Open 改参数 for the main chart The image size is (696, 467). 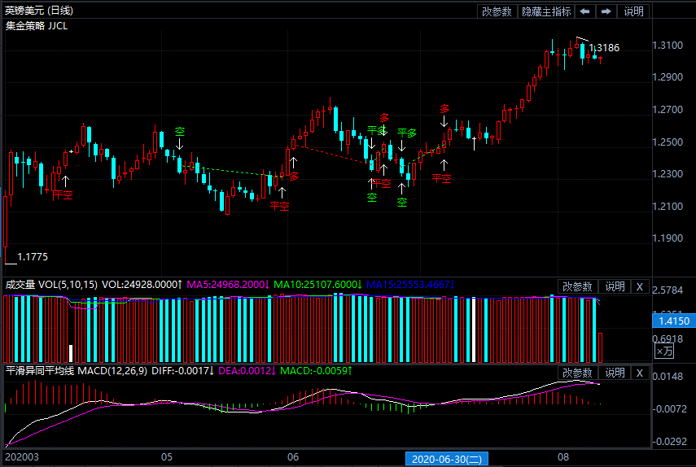(497, 11)
